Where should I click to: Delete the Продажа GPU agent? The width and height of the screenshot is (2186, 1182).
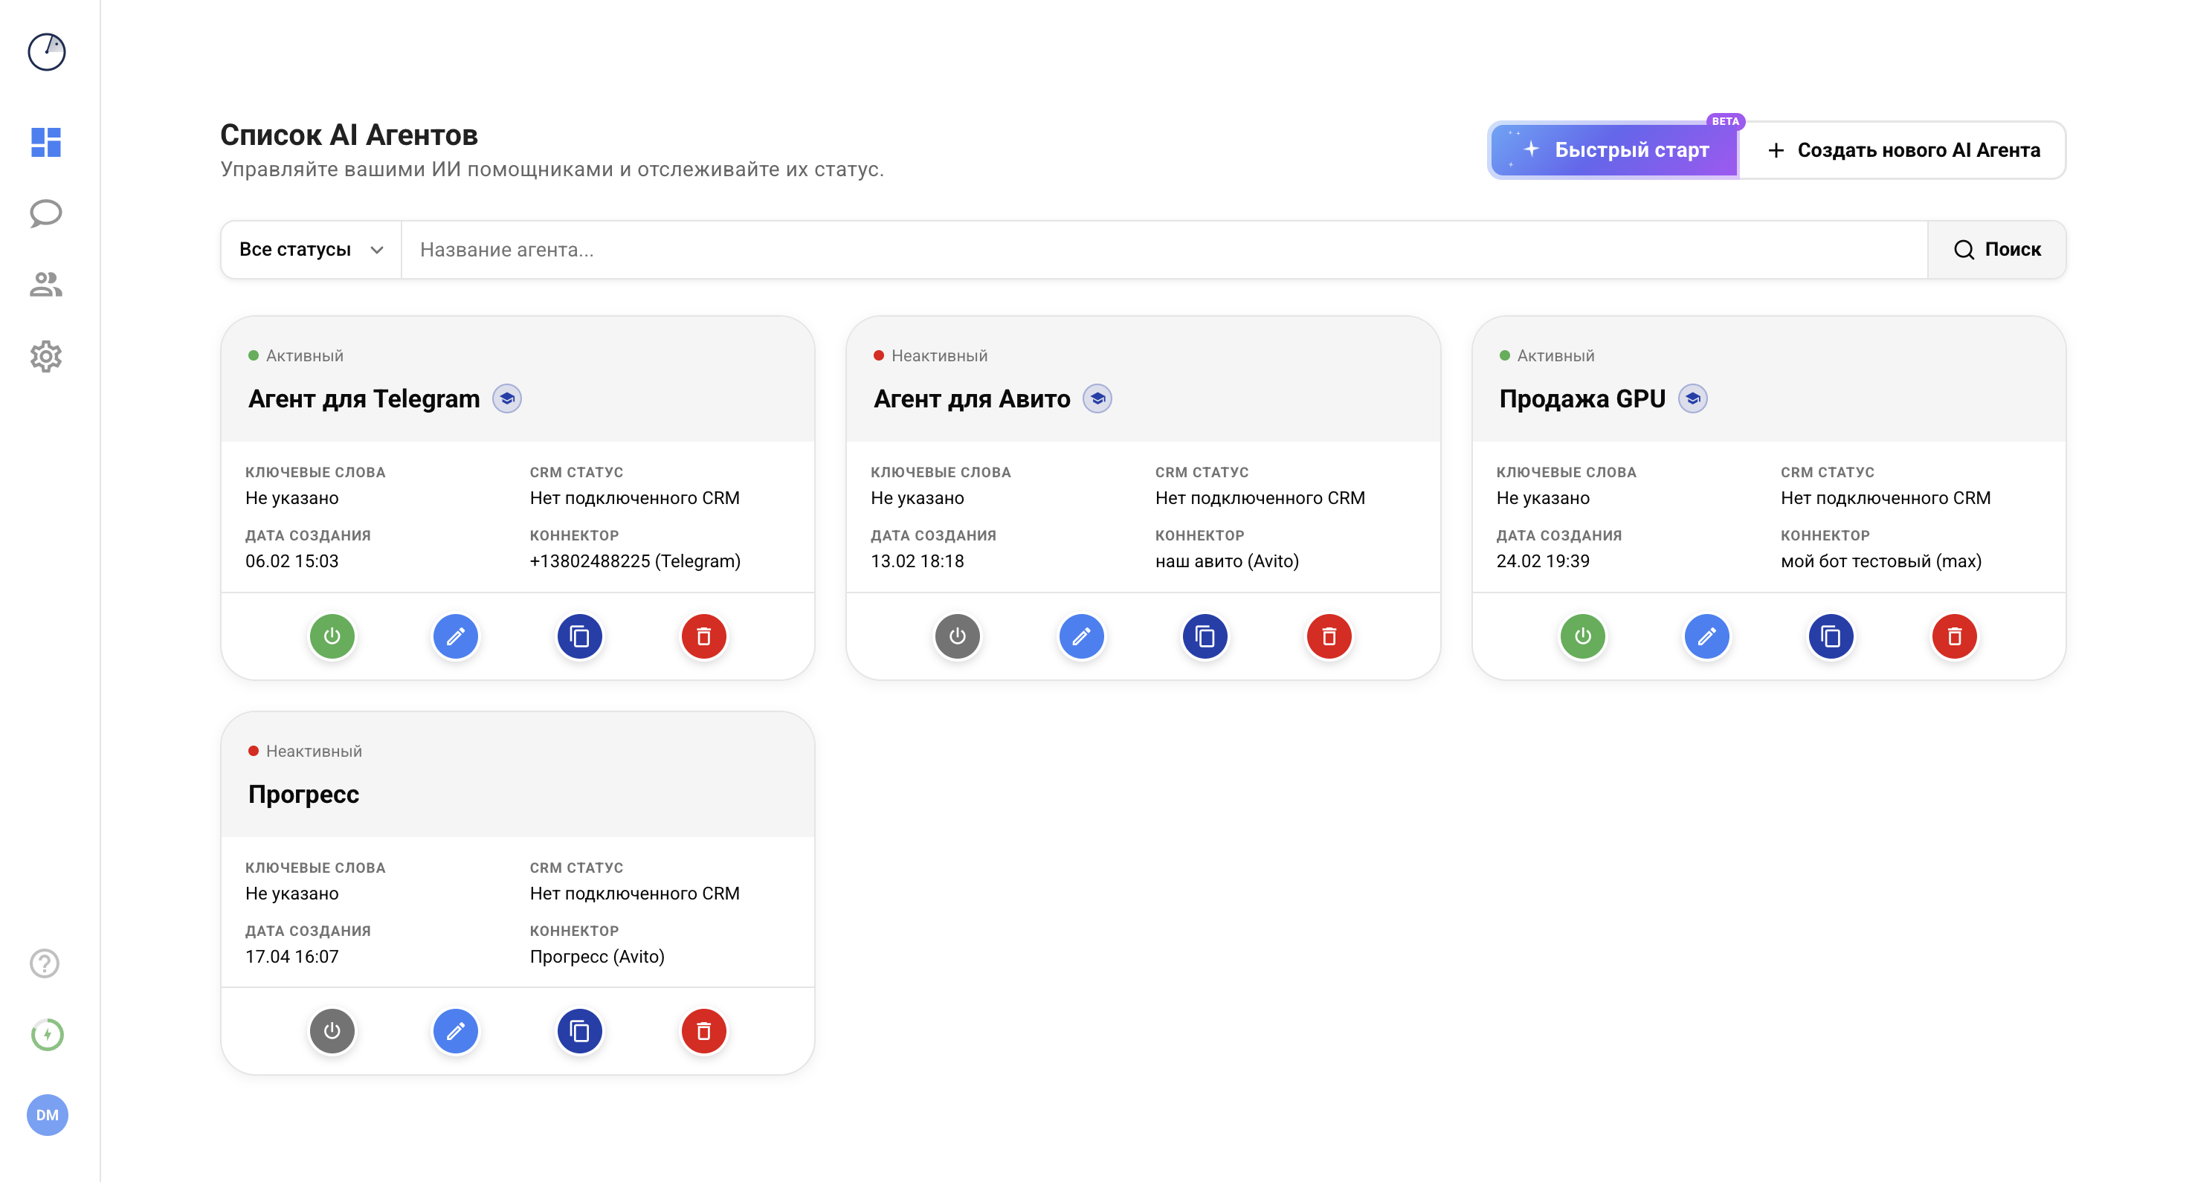coord(1956,636)
